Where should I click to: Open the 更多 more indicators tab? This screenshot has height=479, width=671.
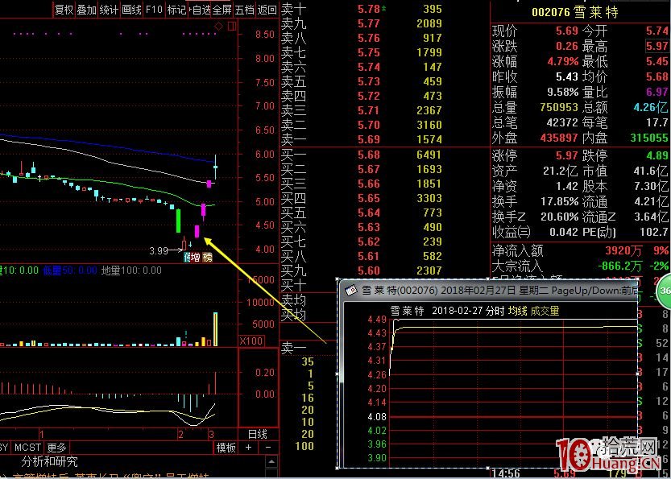pos(57,448)
